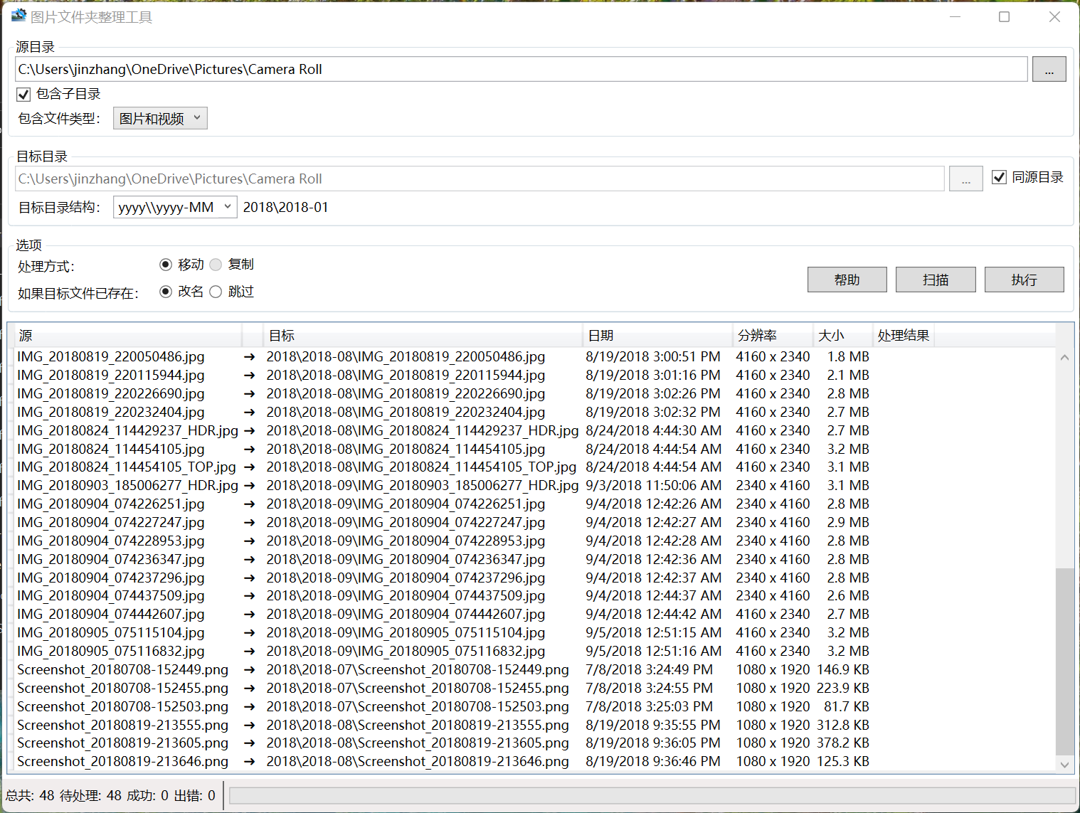The width and height of the screenshot is (1080, 813).
Task: Click the app icon in the title bar
Action: coord(18,16)
